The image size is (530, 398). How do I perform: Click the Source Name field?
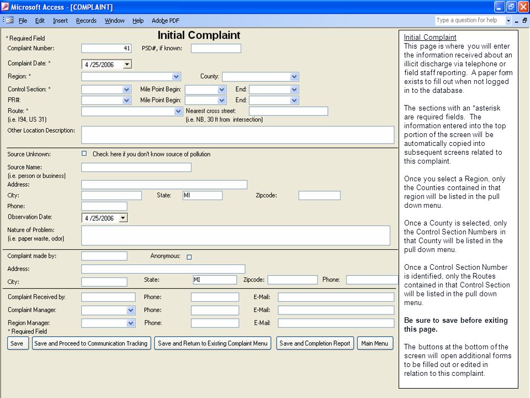[x=136, y=167]
